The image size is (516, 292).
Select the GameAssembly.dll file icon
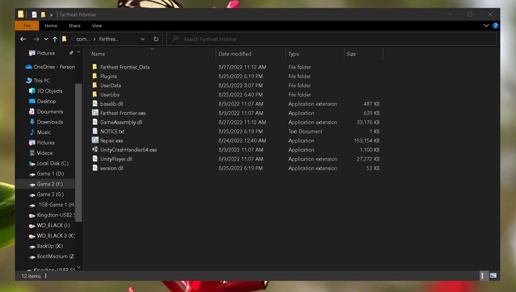tap(95, 122)
